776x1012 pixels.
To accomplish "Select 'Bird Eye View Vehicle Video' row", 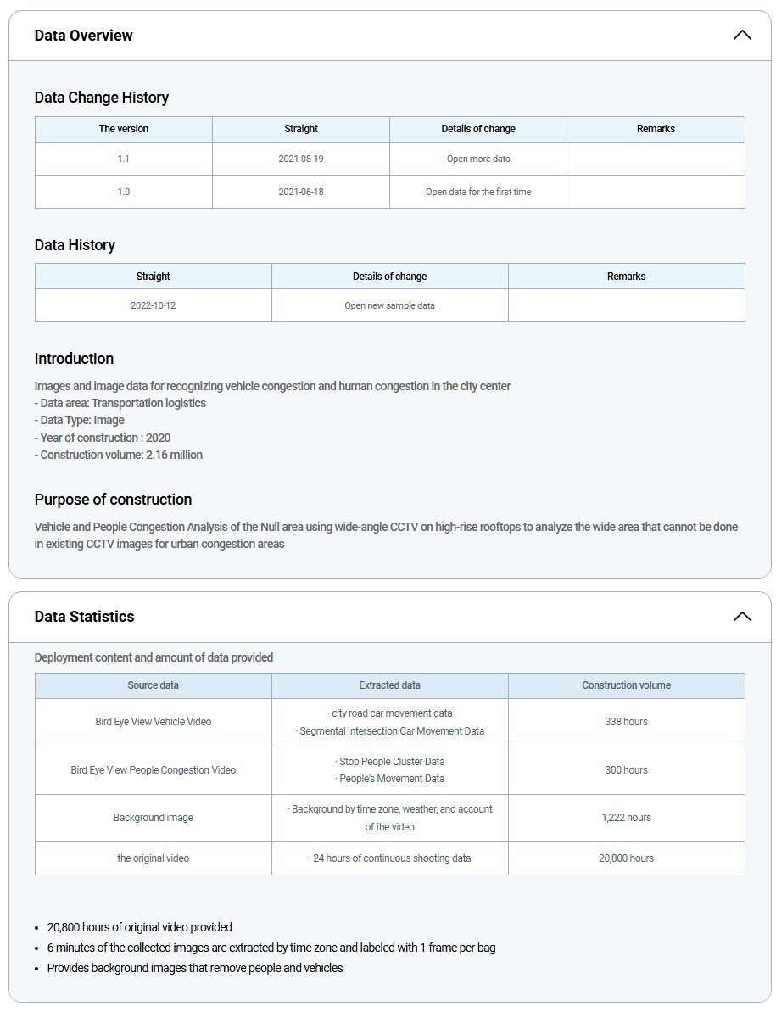I will (x=154, y=722).
